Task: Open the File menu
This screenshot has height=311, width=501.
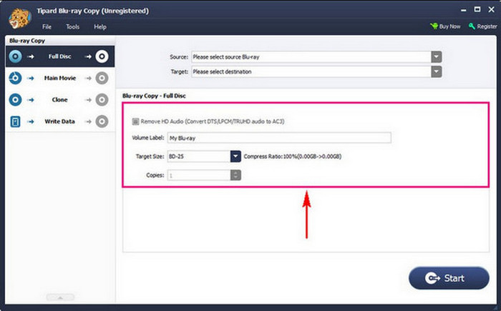Action: [x=47, y=26]
